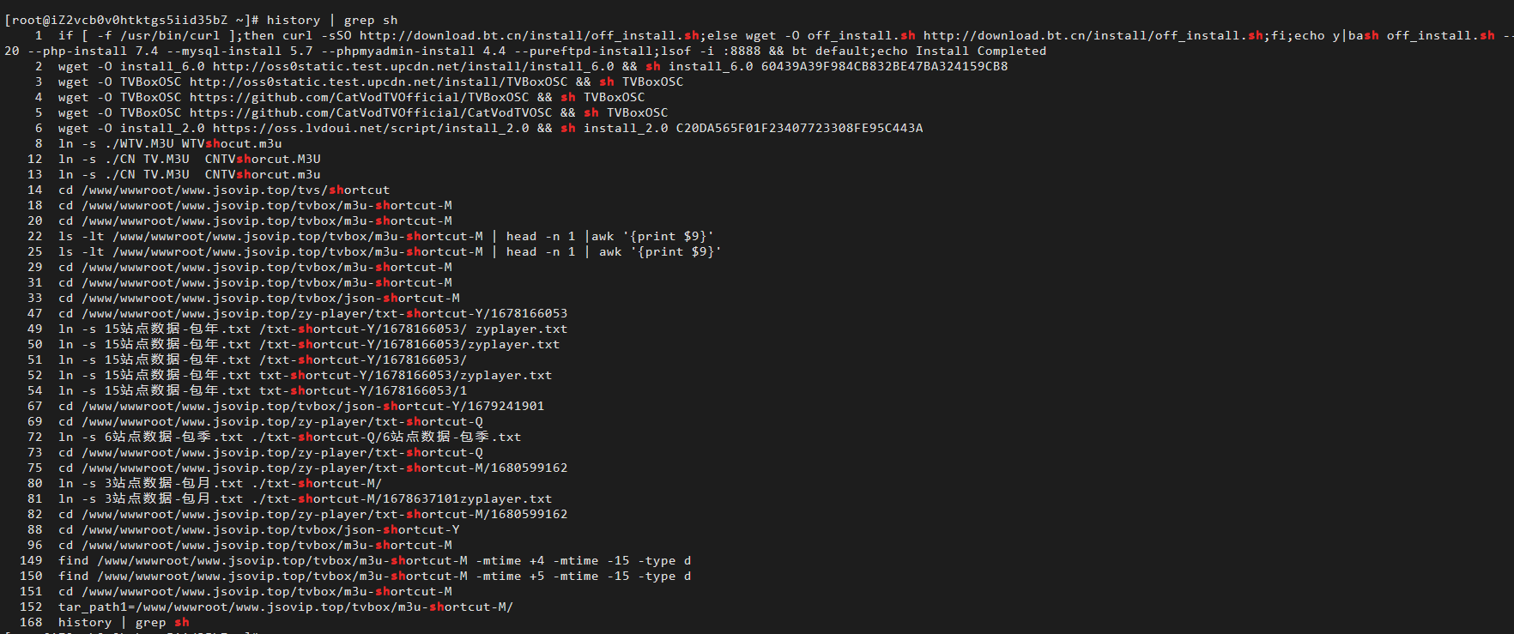Click the install_6.0 upcdn.net URL
This screenshot has height=634, width=1514.
[x=414, y=66]
